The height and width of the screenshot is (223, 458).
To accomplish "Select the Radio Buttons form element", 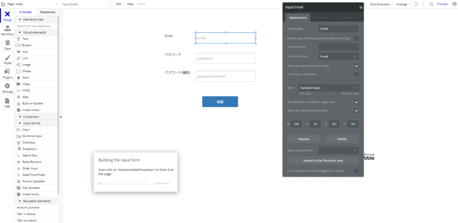I will click(x=36, y=162).
